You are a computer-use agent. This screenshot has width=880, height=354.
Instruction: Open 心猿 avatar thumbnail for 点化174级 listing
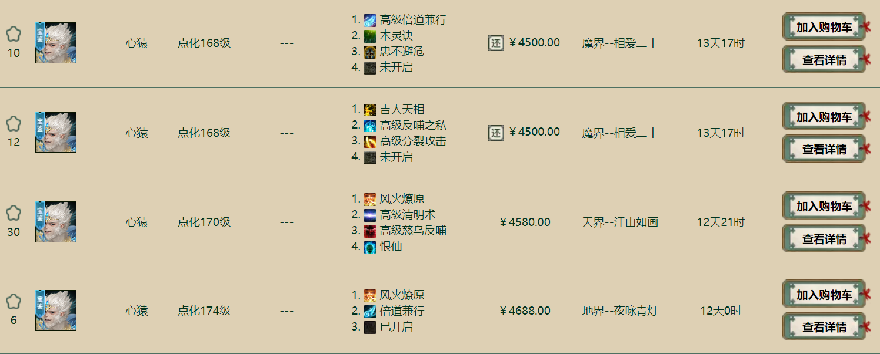56,311
